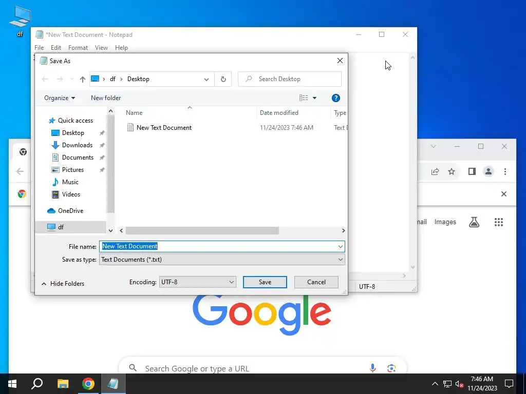
Task: Click the Save button
Action: pyautogui.click(x=265, y=282)
